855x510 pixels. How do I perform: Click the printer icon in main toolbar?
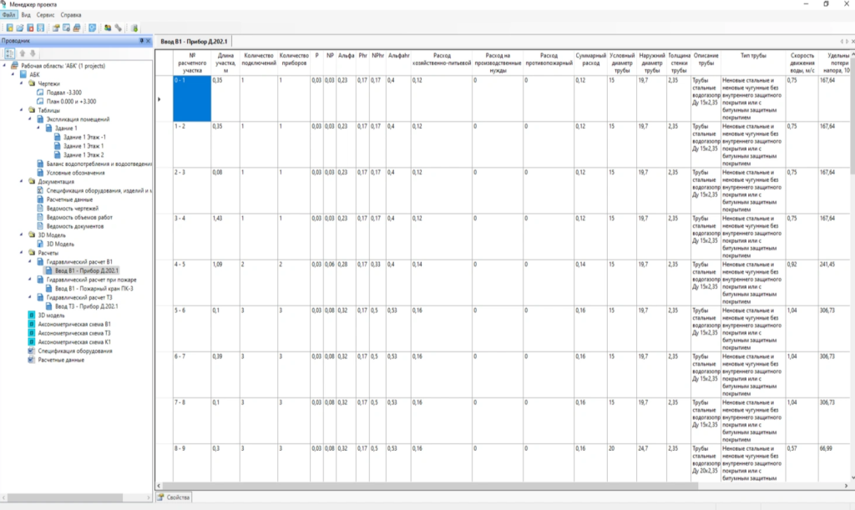tap(77, 28)
